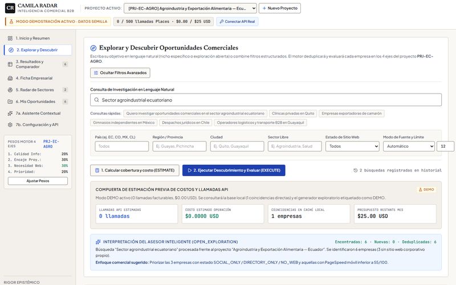Click the badge 2 on Radar de Sectores
The width and height of the screenshot is (456, 285).
[65, 90]
